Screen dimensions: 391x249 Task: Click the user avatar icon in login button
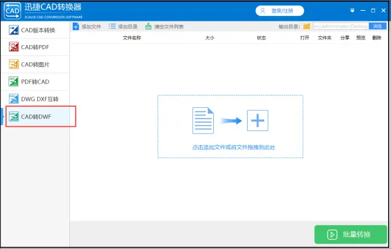tap(262, 11)
